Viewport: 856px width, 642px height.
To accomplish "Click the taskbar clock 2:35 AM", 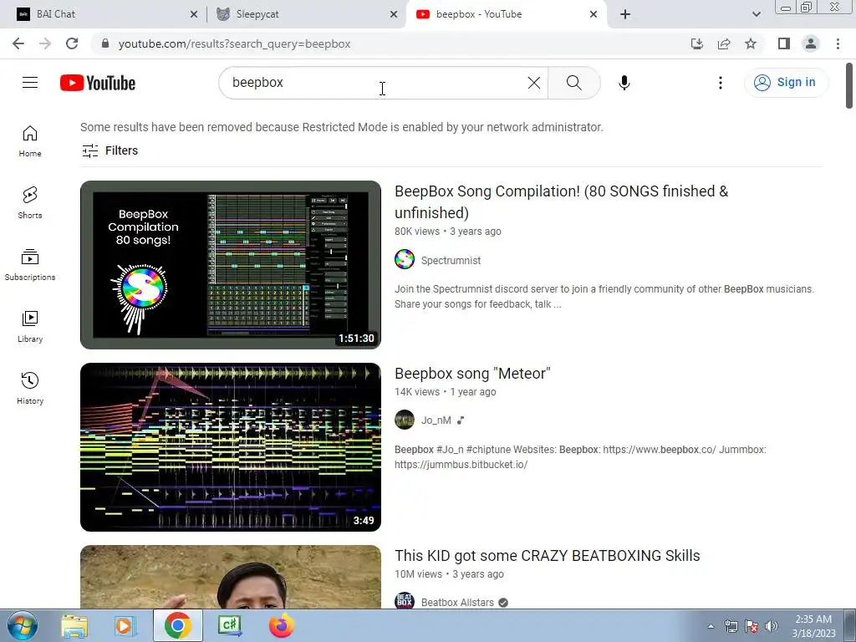I will 813,626.
